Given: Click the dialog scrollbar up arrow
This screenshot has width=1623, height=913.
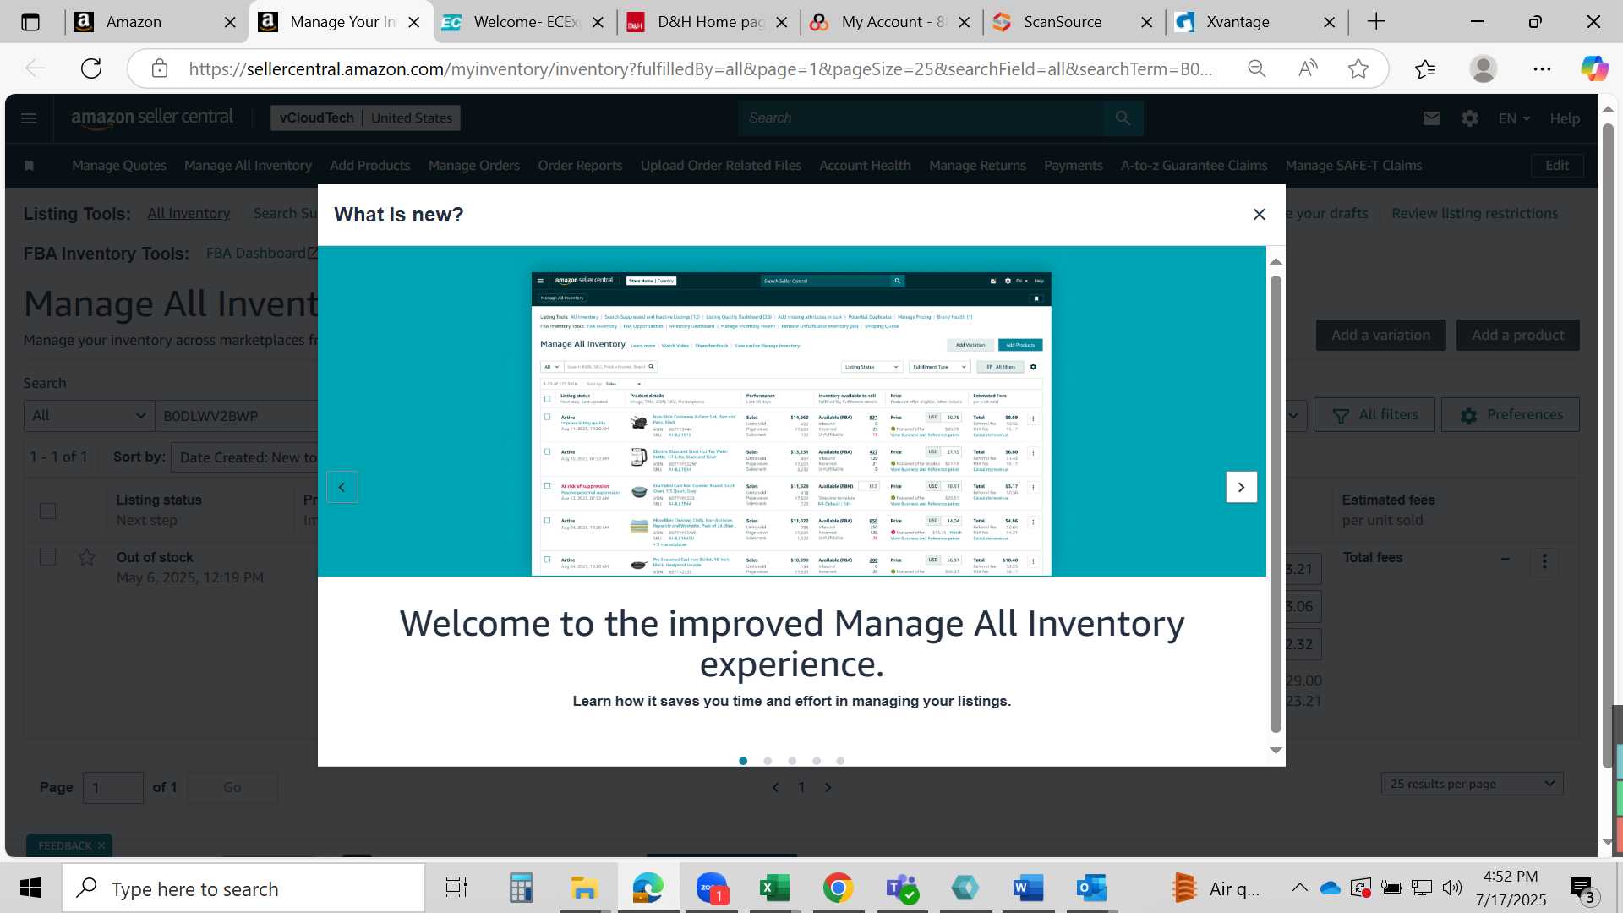Looking at the screenshot, I should (x=1276, y=261).
